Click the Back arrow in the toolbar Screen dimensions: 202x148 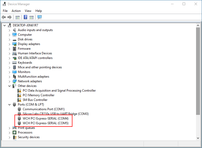tap(4, 17)
